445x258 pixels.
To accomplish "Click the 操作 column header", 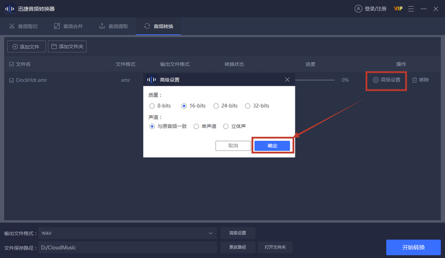I will [401, 64].
